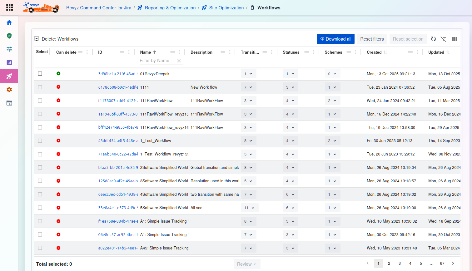Open the sliders tuning icon in sidebar
This screenshot has height=271, width=472.
[x=9, y=49]
